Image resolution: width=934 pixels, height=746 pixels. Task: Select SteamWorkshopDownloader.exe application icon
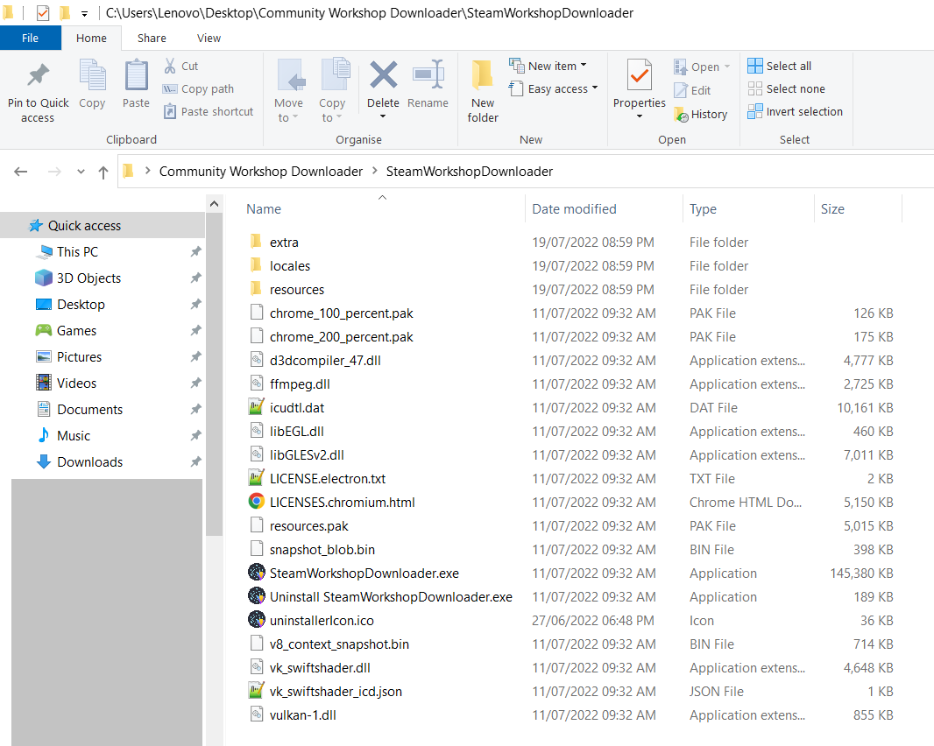click(x=256, y=573)
